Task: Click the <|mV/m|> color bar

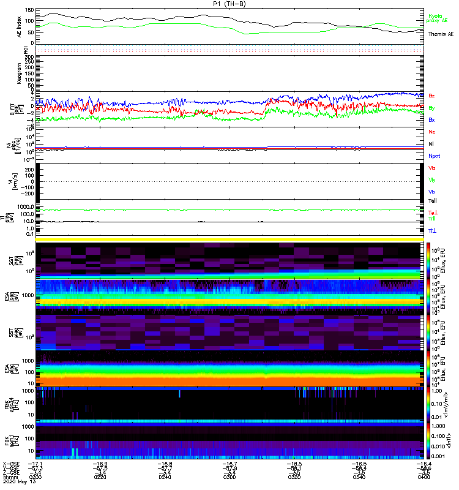Action: point(428,405)
